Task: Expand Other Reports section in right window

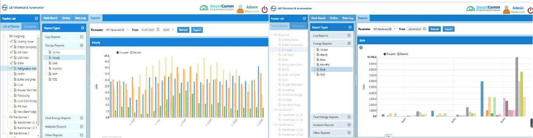Action: point(349,133)
